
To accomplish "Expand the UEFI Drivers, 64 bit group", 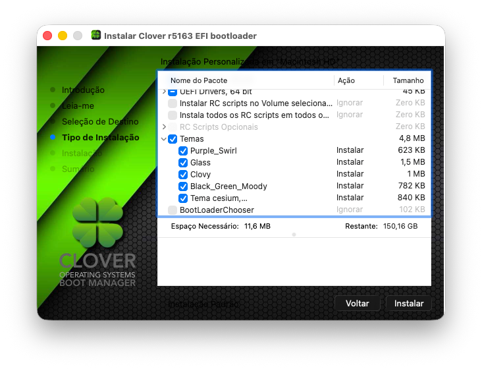I will click(x=164, y=92).
